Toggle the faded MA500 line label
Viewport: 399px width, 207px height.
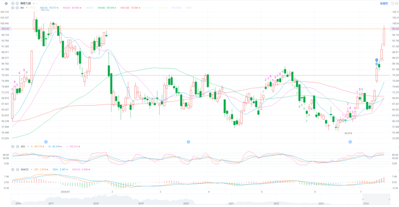pyautogui.click(x=163, y=8)
